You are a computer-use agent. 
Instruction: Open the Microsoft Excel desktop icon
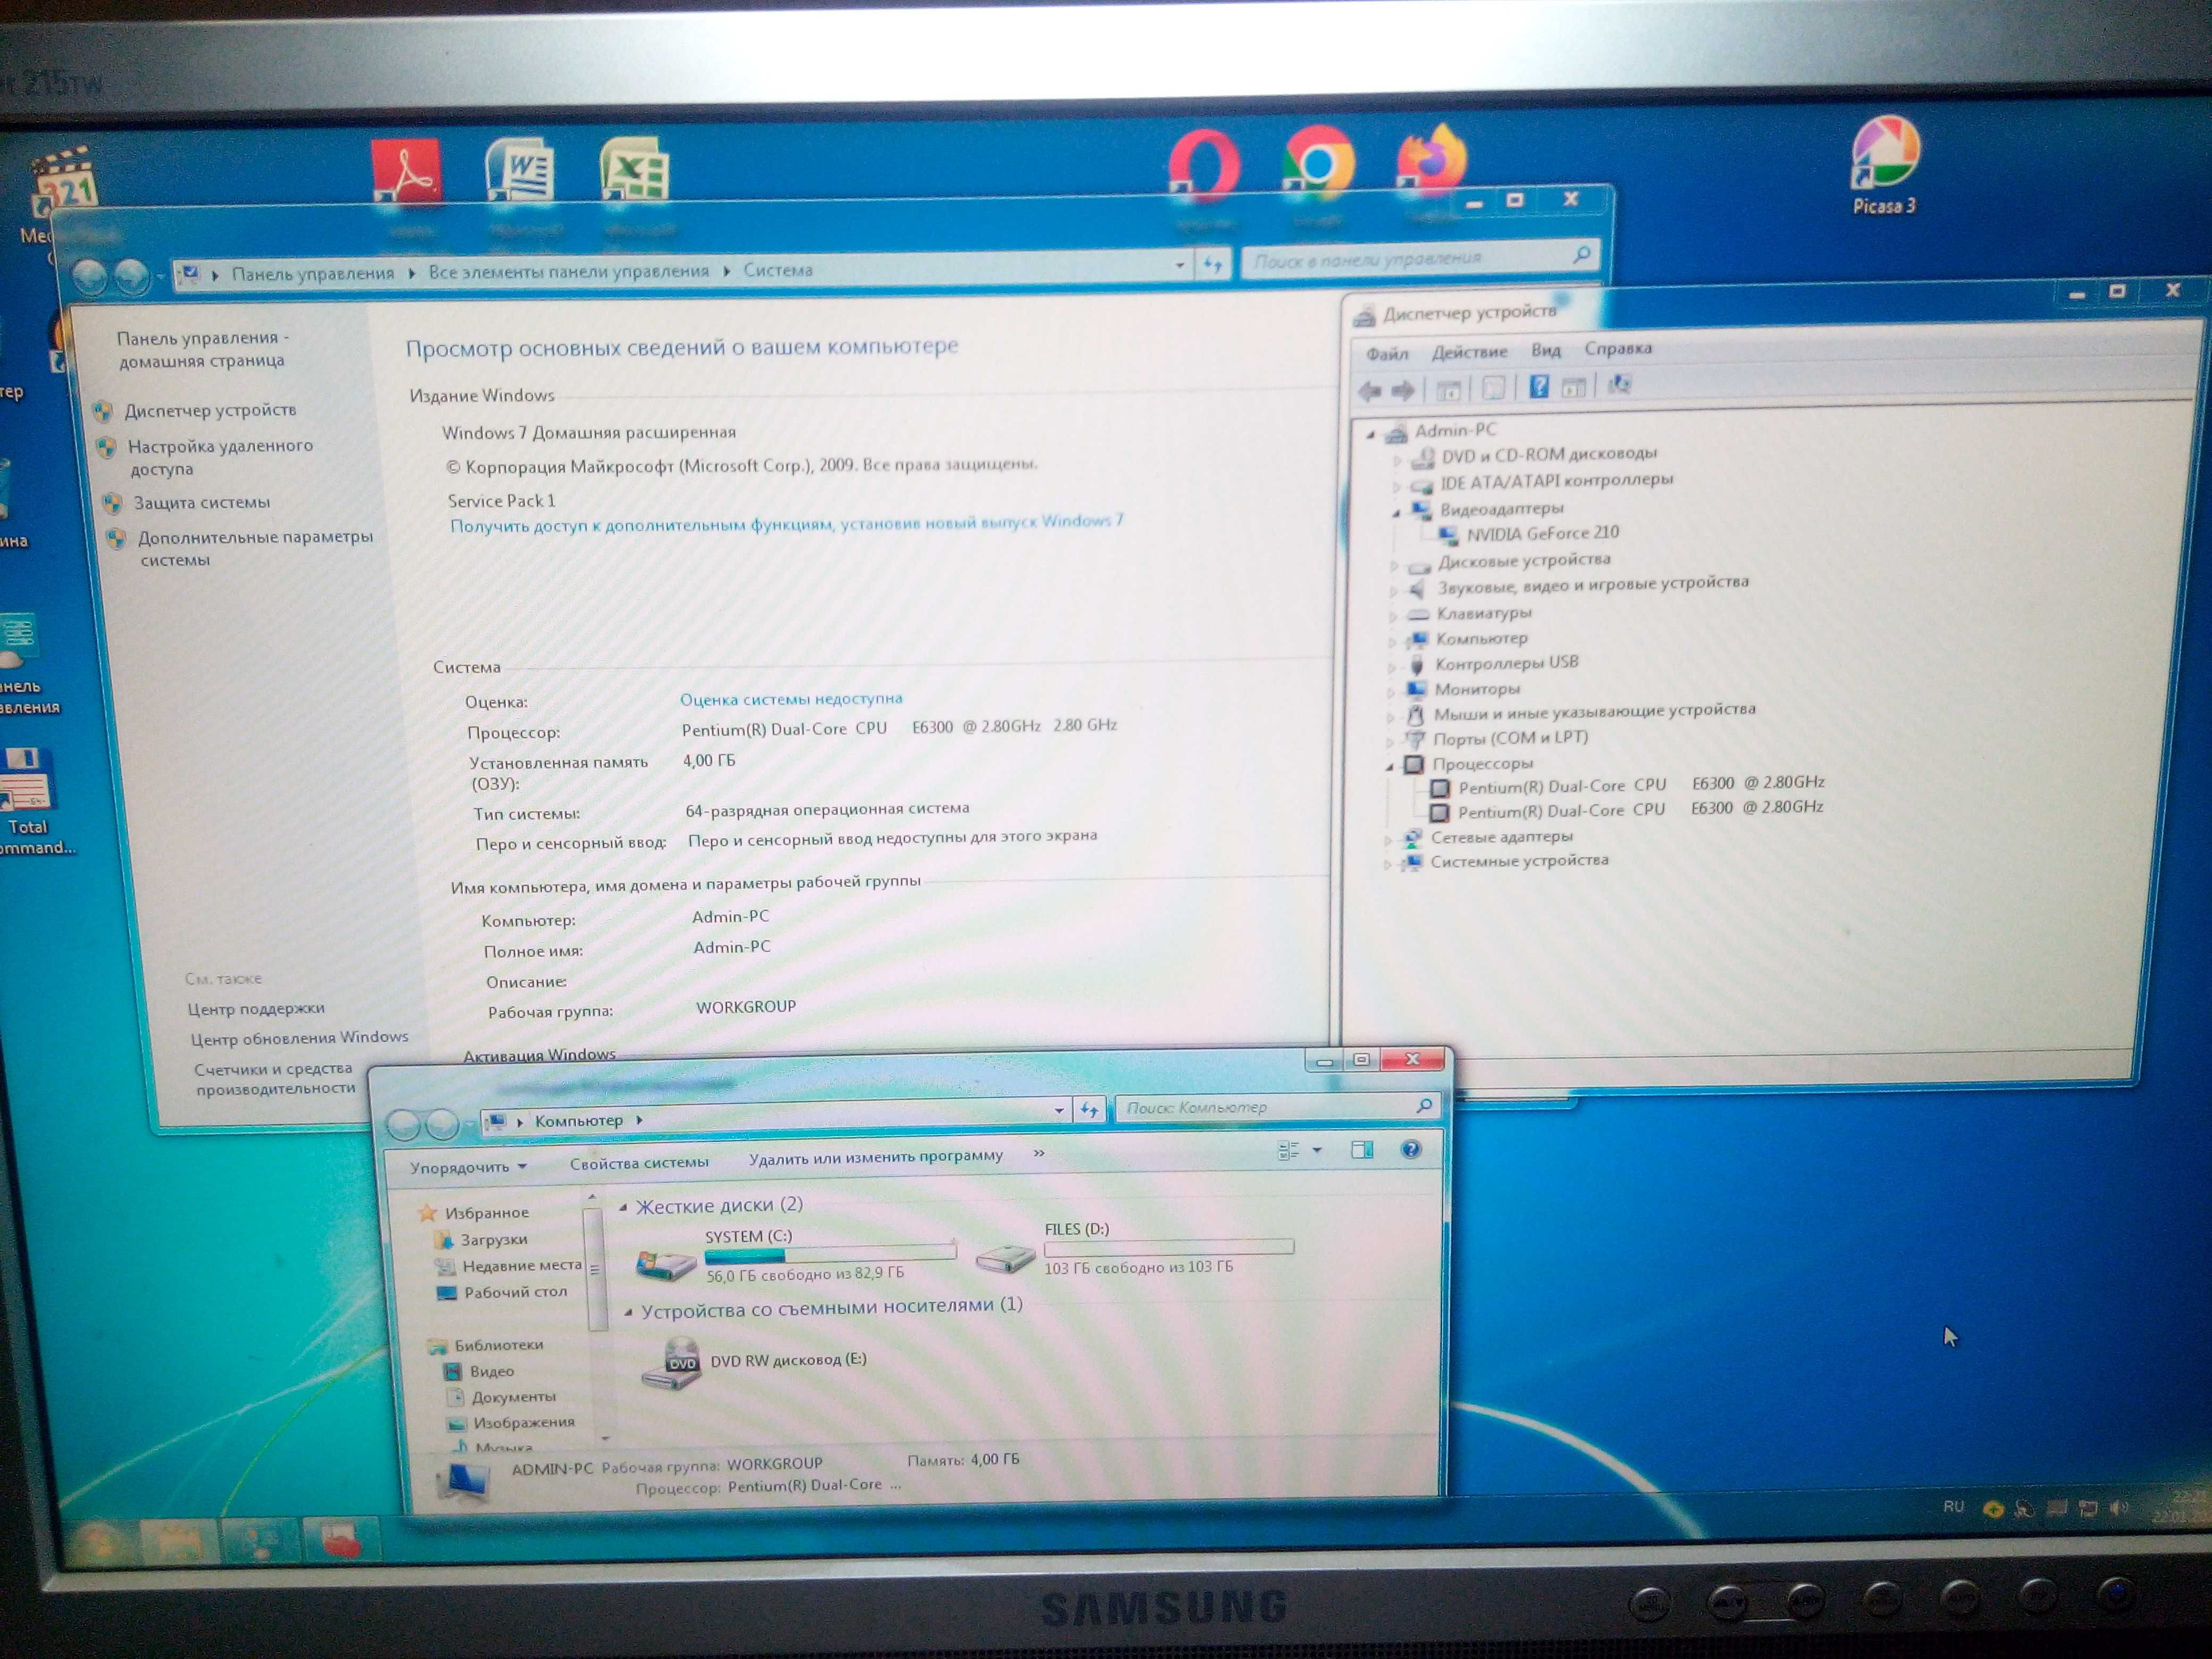[635, 170]
